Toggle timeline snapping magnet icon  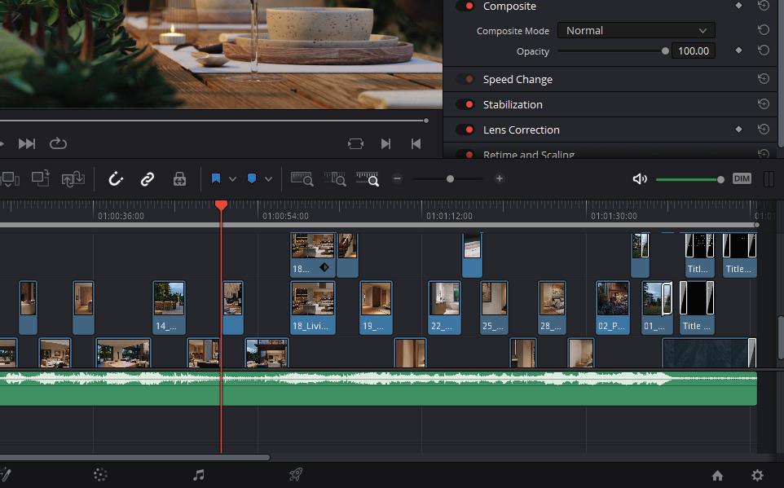[116, 179]
